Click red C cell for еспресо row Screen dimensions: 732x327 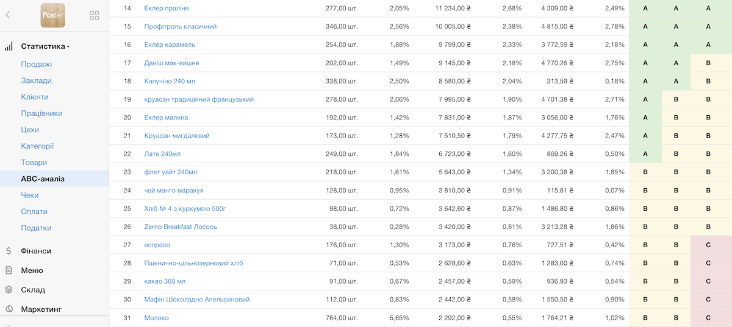pyautogui.click(x=708, y=245)
